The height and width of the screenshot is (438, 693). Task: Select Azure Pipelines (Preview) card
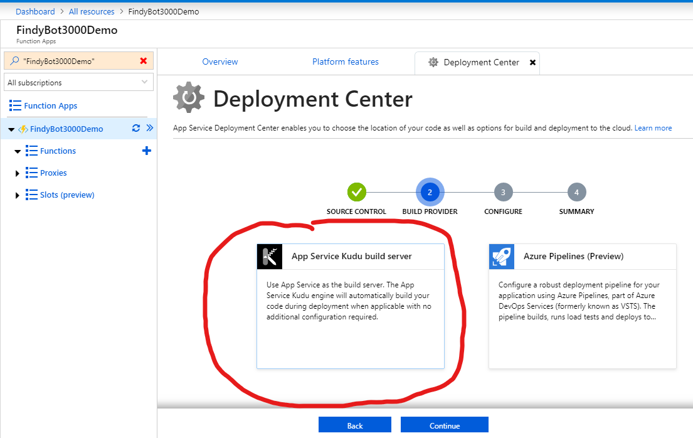pos(583,306)
